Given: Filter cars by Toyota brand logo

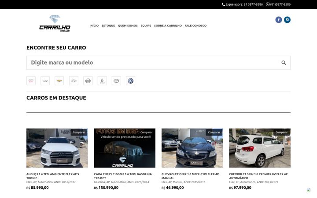Looking at the screenshot, I should coord(116,81).
